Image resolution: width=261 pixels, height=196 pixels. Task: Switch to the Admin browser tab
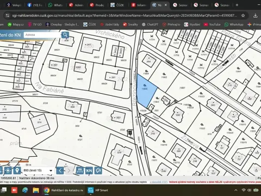tap(76, 5)
